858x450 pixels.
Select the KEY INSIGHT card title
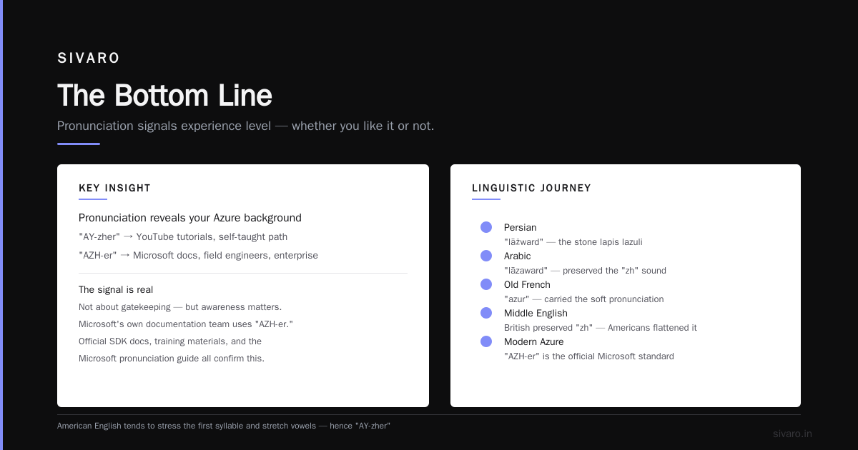click(114, 188)
